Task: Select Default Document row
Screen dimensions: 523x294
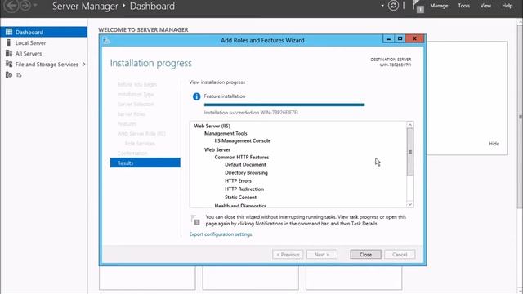Action: [245, 164]
